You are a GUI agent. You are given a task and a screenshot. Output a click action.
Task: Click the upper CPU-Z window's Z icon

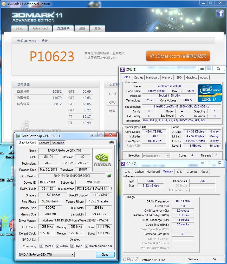tap(122, 70)
